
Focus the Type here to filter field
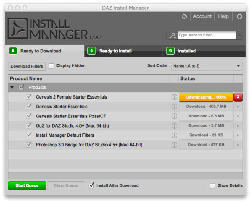pos(207,35)
